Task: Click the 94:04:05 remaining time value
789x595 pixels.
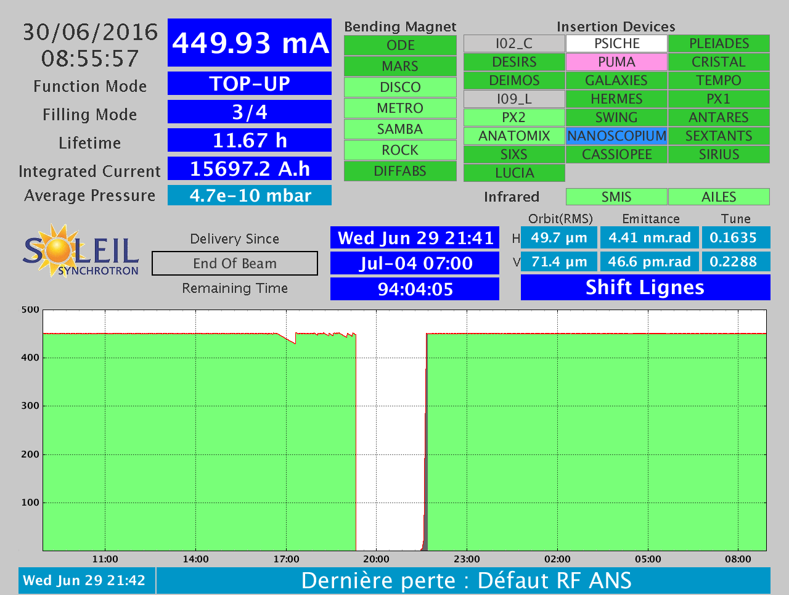Action: tap(415, 289)
